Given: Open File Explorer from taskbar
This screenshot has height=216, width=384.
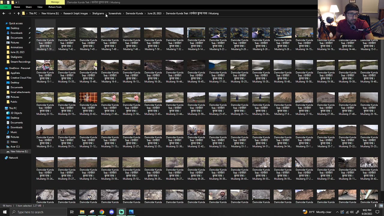Looking at the screenshot, I should [x=82, y=212].
